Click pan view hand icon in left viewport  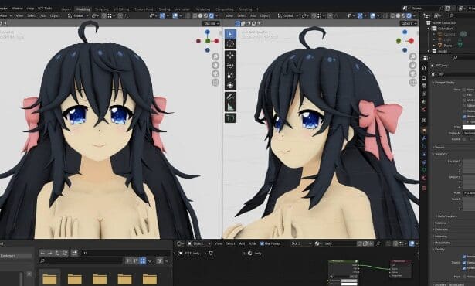coord(215,65)
